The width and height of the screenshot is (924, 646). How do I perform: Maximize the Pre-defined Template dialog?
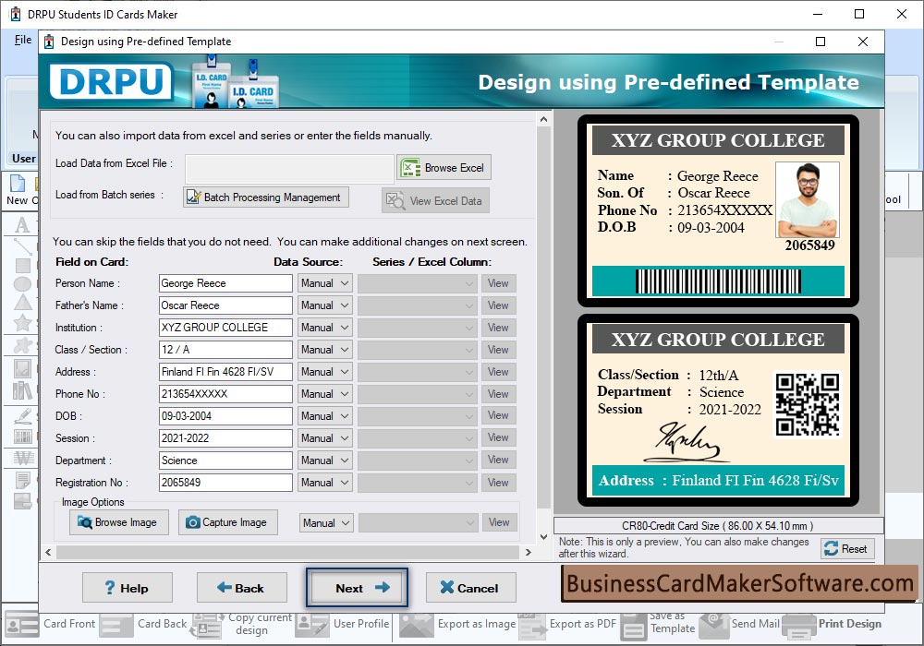coord(821,42)
